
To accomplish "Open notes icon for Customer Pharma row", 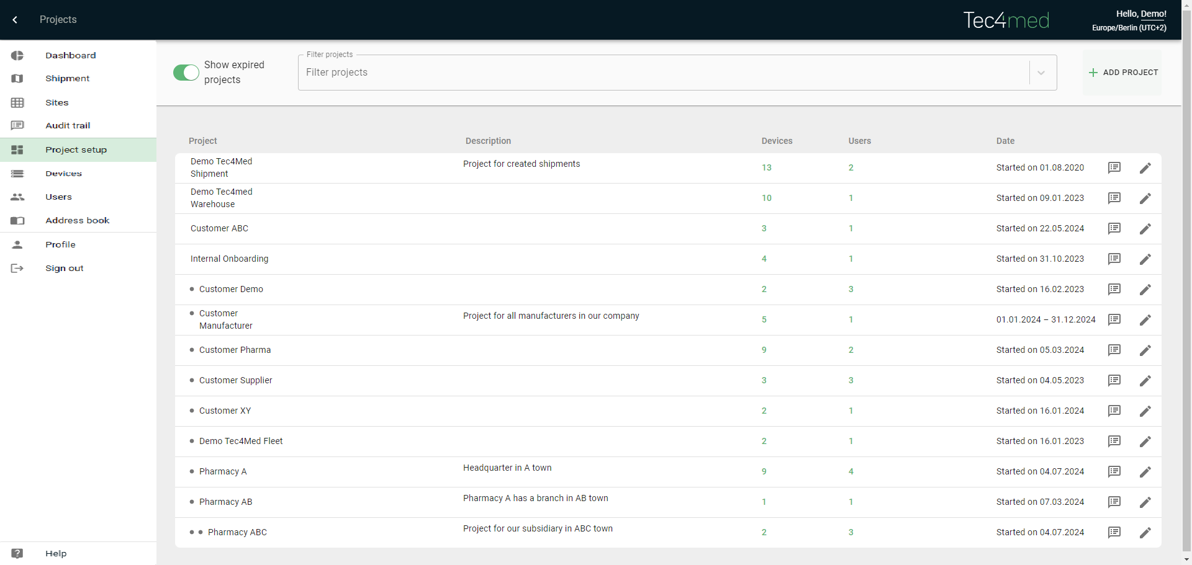I will click(x=1114, y=350).
